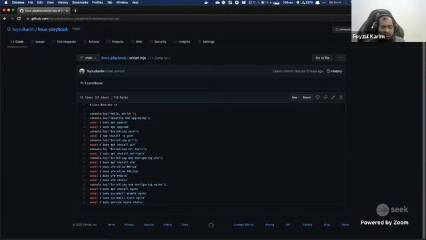Open Pricing link in footer
Screen dimensions: 426x240
pyautogui.click(x=270, y=225)
